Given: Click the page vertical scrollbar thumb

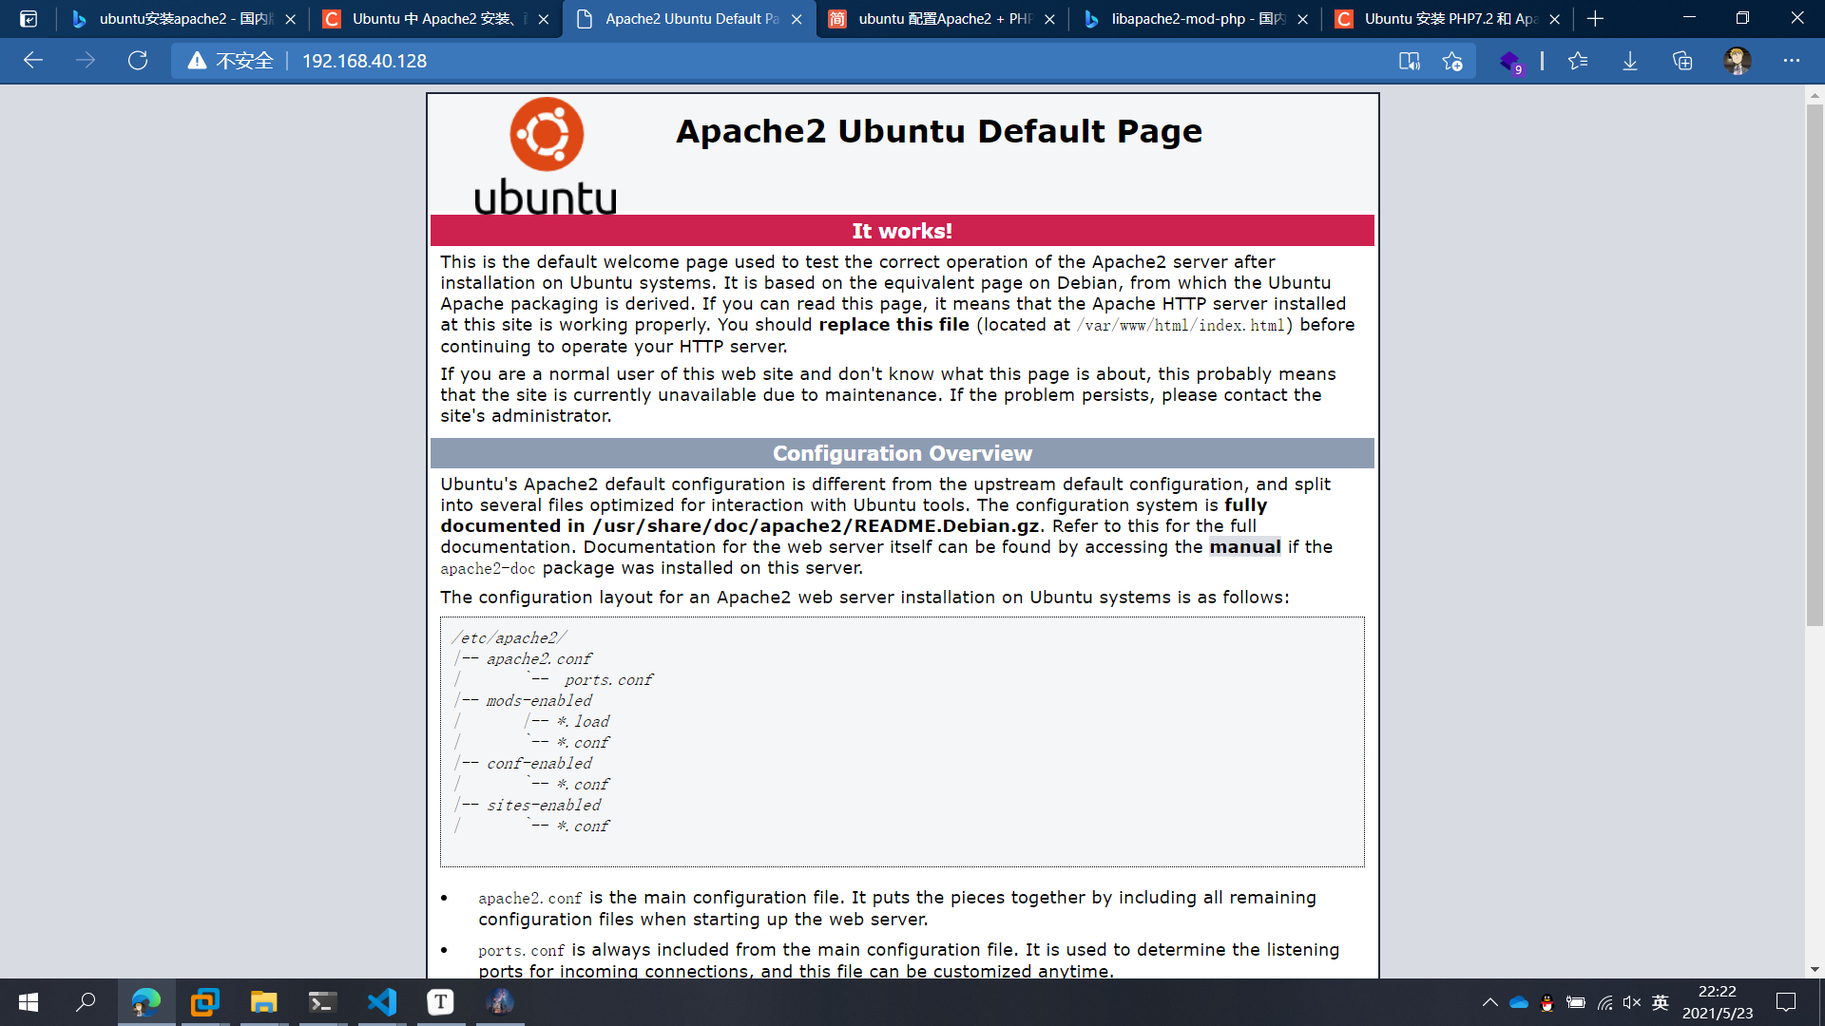Looking at the screenshot, I should pyautogui.click(x=1815, y=366).
